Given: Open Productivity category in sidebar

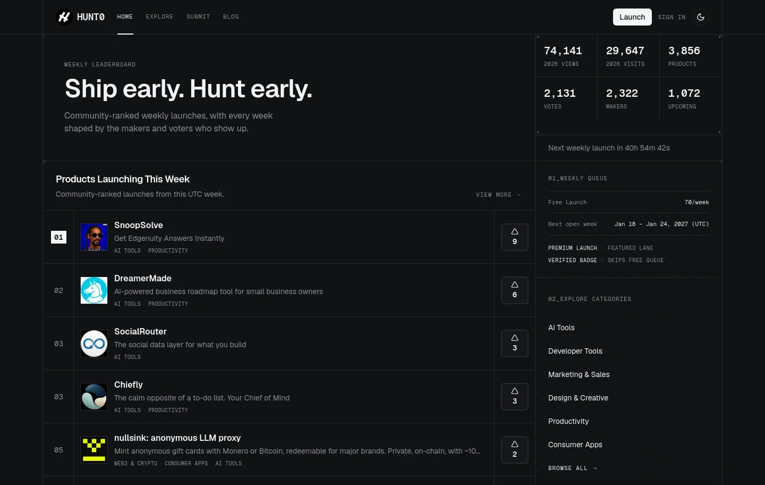Looking at the screenshot, I should pos(568,421).
